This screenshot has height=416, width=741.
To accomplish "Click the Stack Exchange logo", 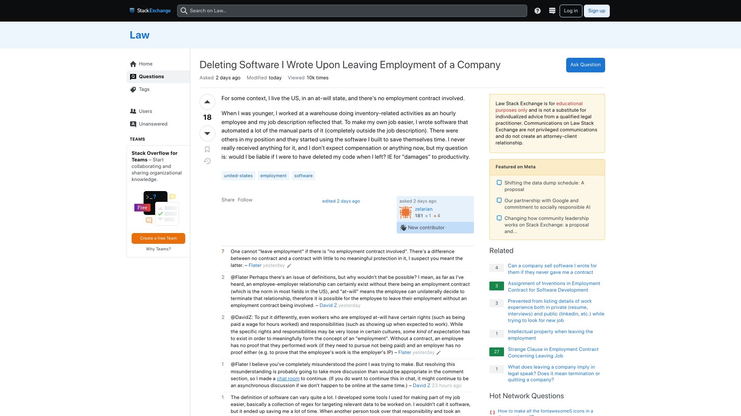I will pos(150,11).
